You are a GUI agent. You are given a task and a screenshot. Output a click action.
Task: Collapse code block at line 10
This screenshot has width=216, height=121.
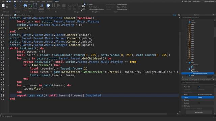[x=8, y=18]
